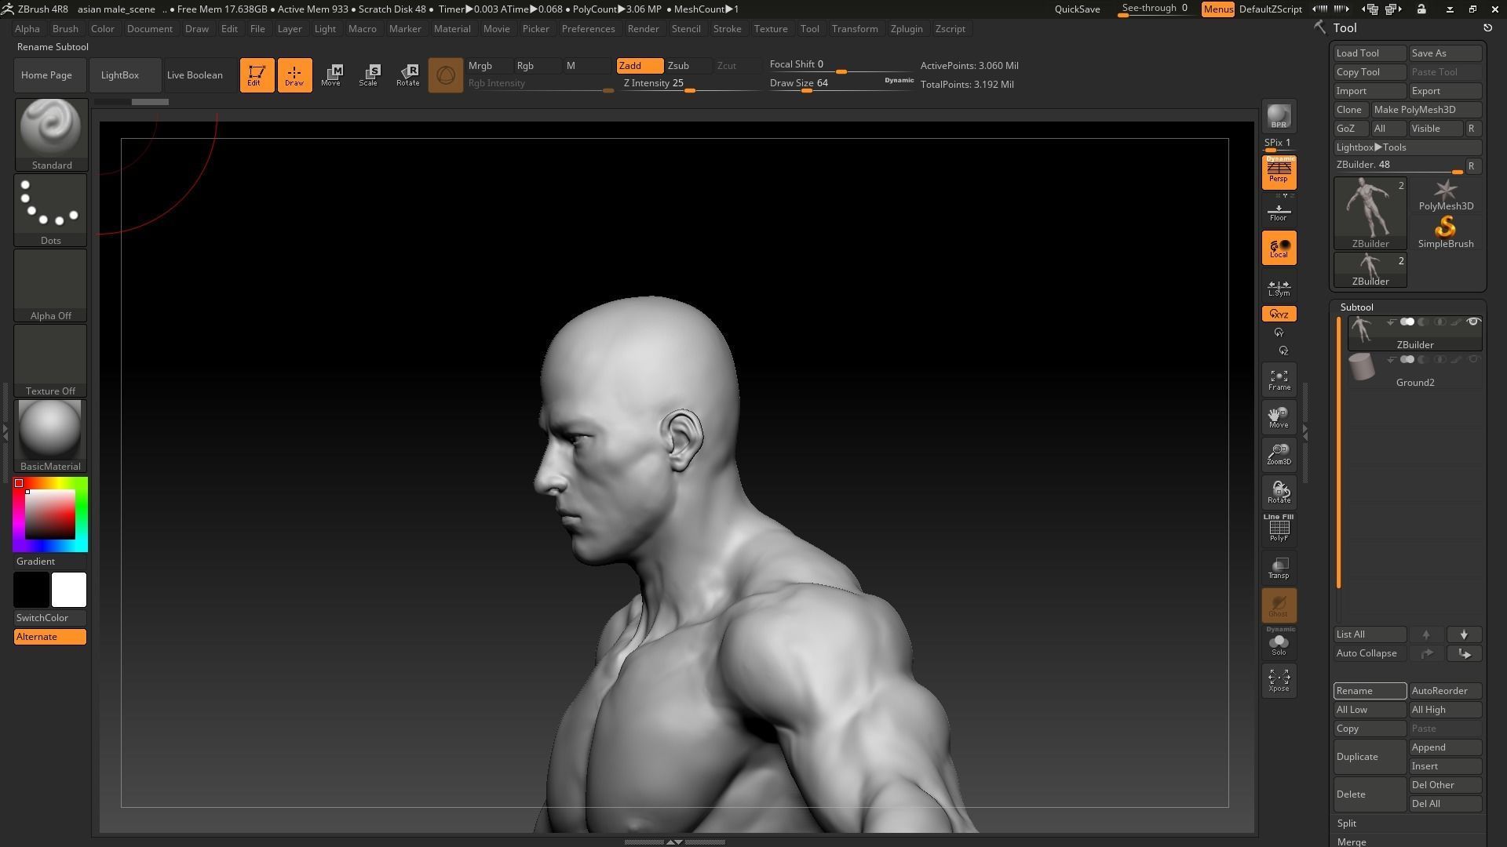Image resolution: width=1507 pixels, height=847 pixels.
Task: Select the SimpleBrush tool icon
Action: [x=1446, y=233]
